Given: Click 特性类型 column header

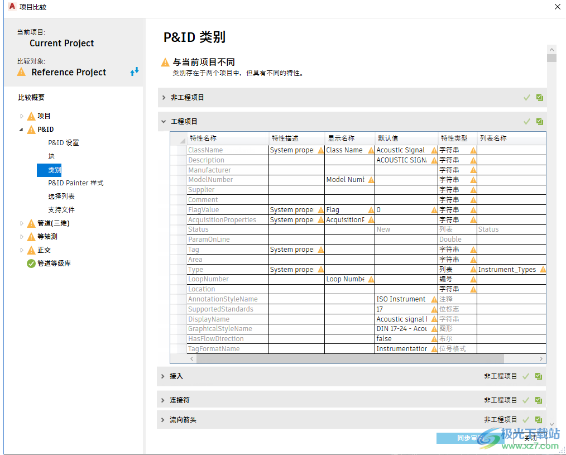Looking at the screenshot, I should 458,138.
